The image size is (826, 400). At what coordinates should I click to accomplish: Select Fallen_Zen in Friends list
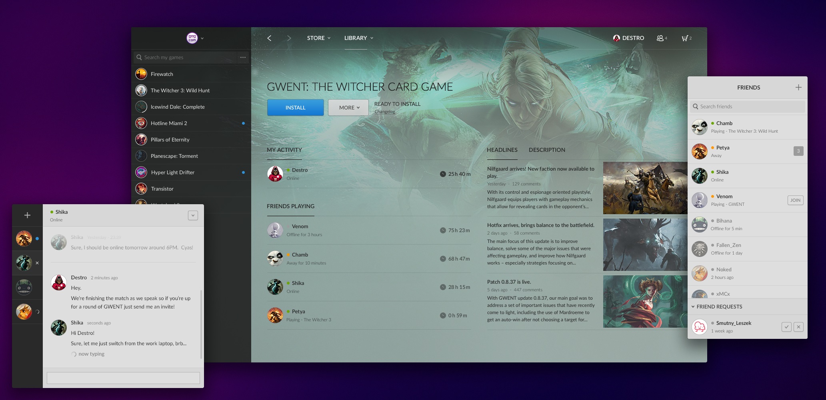click(x=748, y=249)
